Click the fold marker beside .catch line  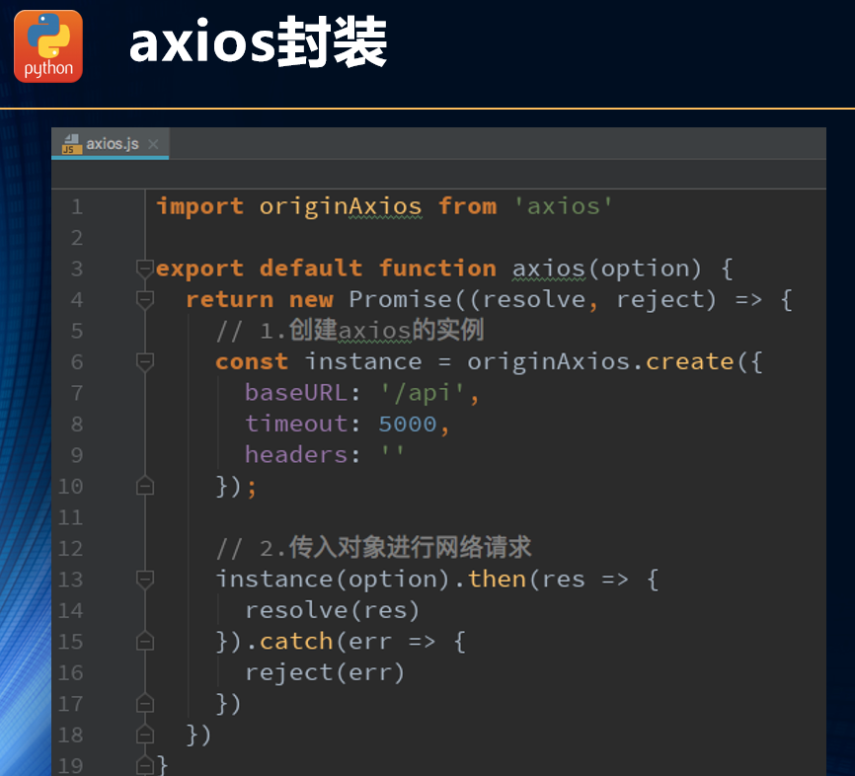[x=145, y=641]
